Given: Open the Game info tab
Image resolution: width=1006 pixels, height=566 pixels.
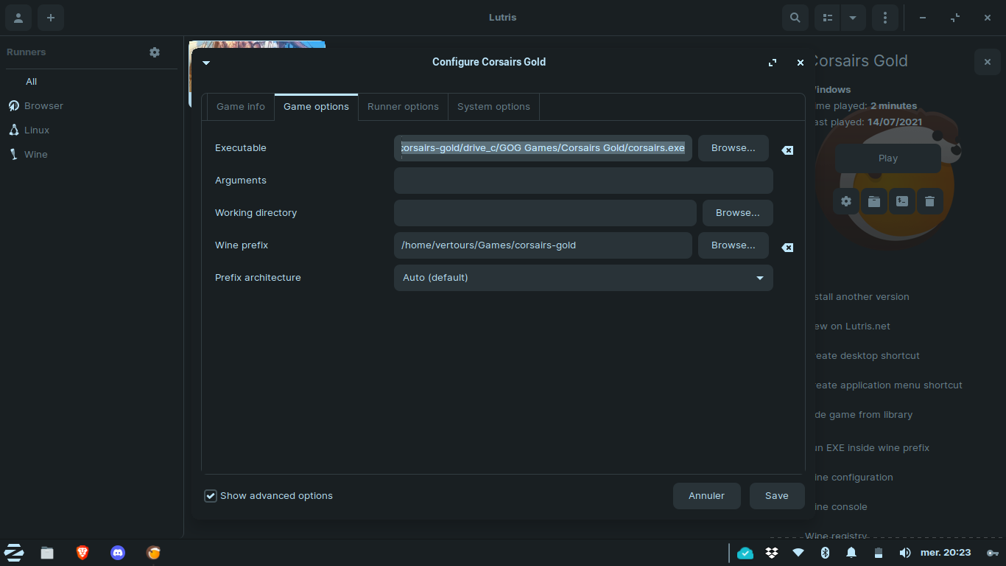Looking at the screenshot, I should (240, 107).
